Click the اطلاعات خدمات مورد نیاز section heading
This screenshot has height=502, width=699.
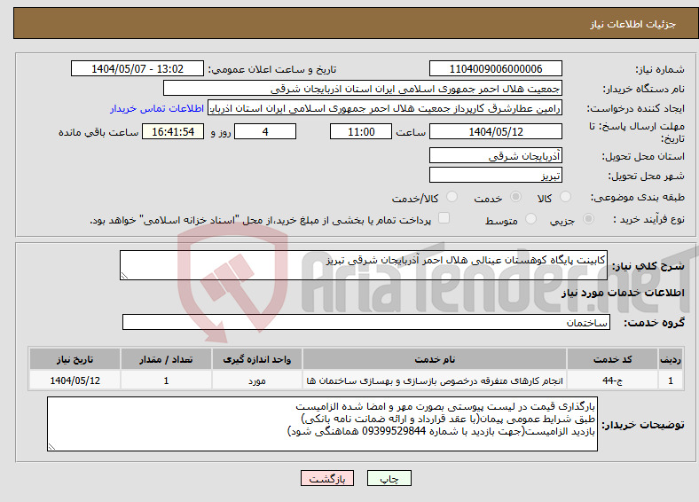tap(623, 293)
